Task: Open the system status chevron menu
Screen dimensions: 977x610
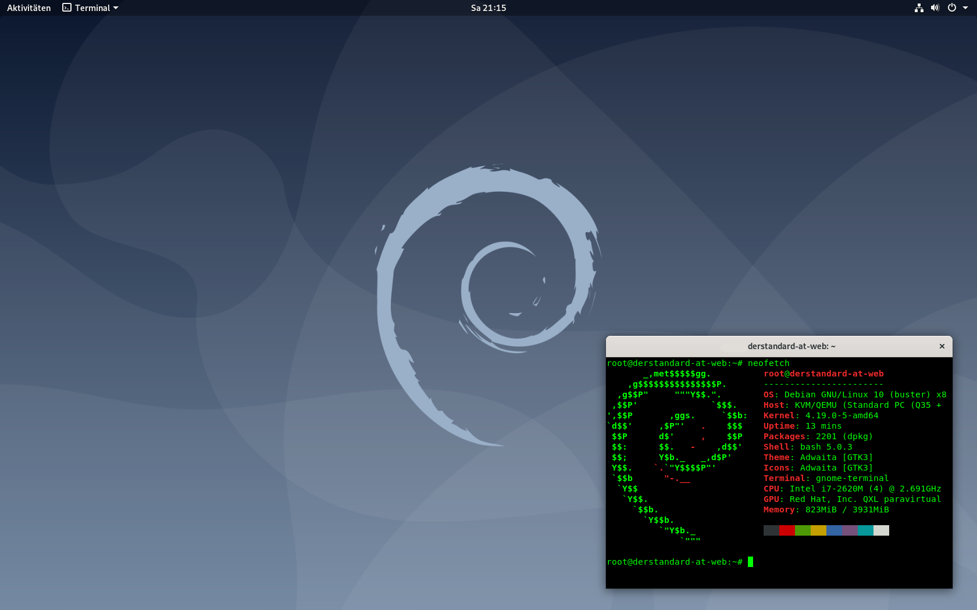Action: click(x=964, y=8)
